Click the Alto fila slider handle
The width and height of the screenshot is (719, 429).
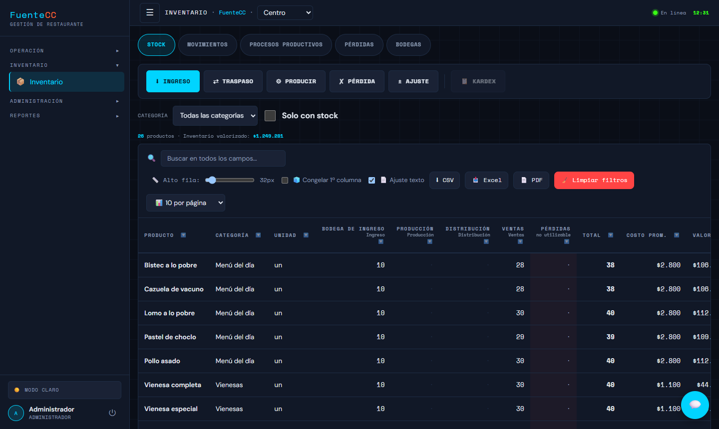(212, 180)
